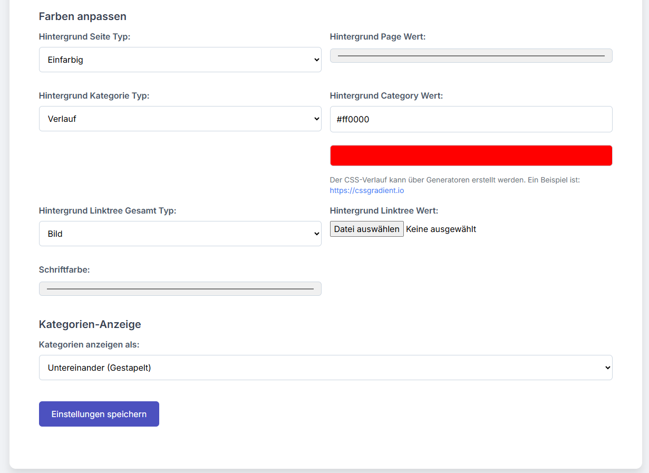
Task: Open the Hintergrund Kategorie Typ dropdown
Action: coord(180,119)
